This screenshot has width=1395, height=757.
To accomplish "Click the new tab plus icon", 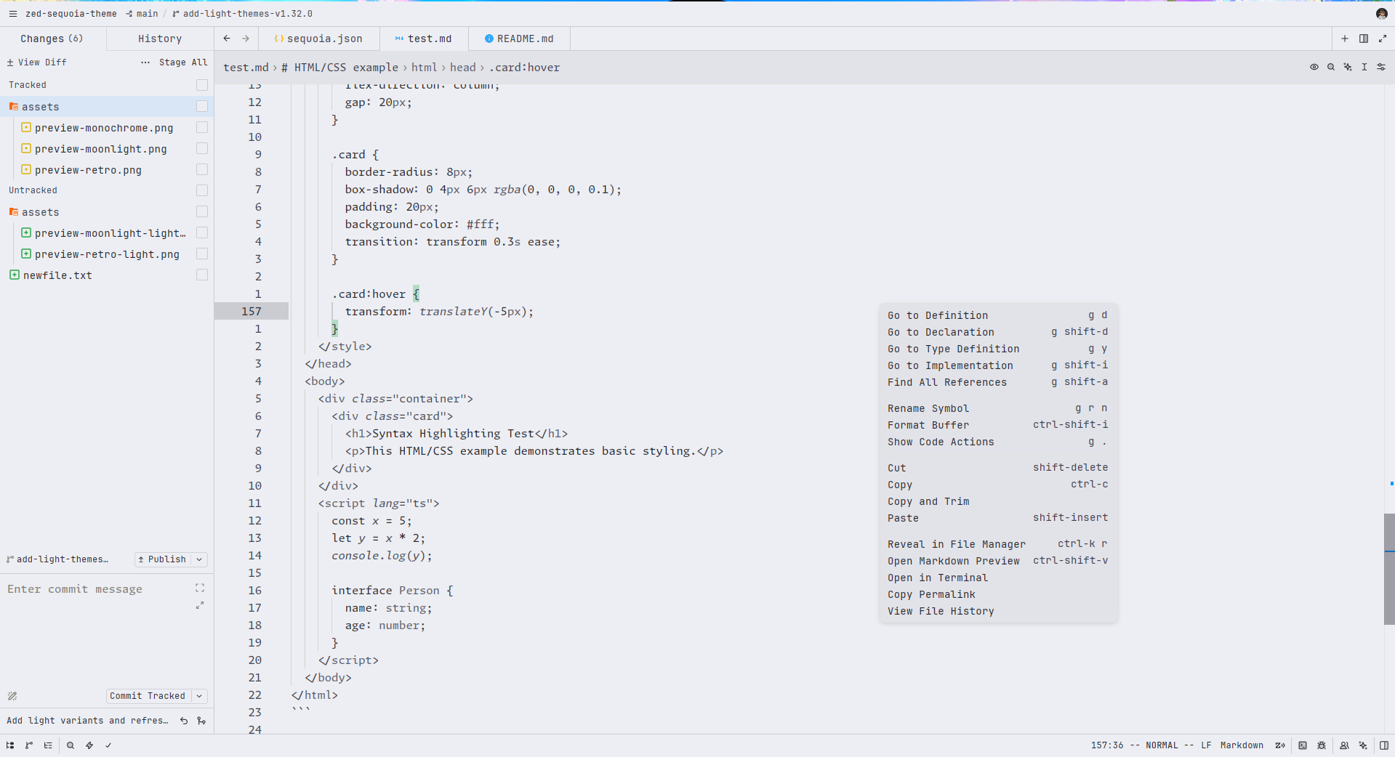I will tap(1345, 39).
